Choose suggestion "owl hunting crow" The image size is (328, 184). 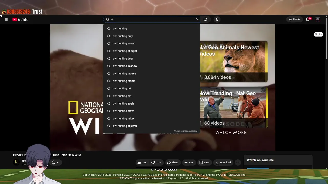[151, 111]
